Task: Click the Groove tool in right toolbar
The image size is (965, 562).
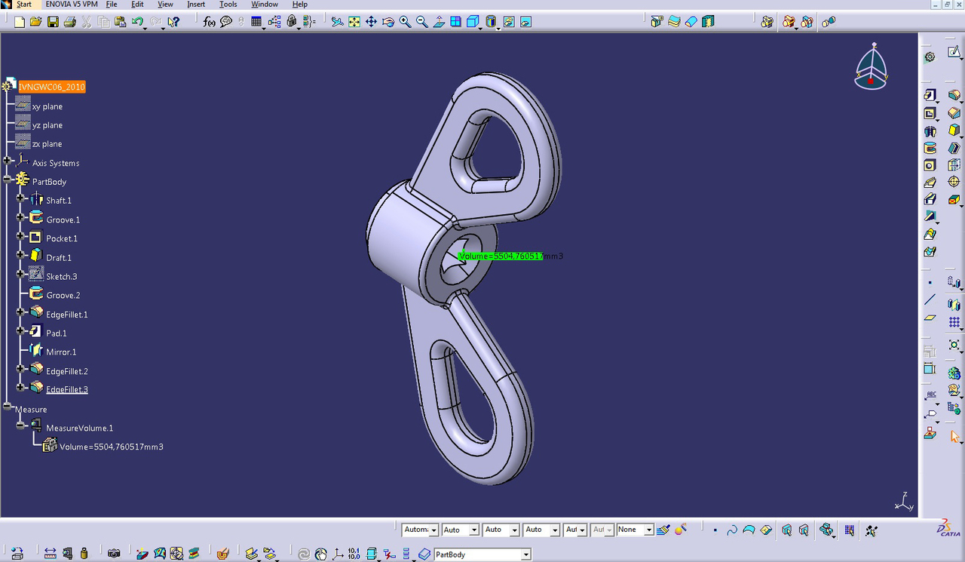Action: (x=930, y=148)
